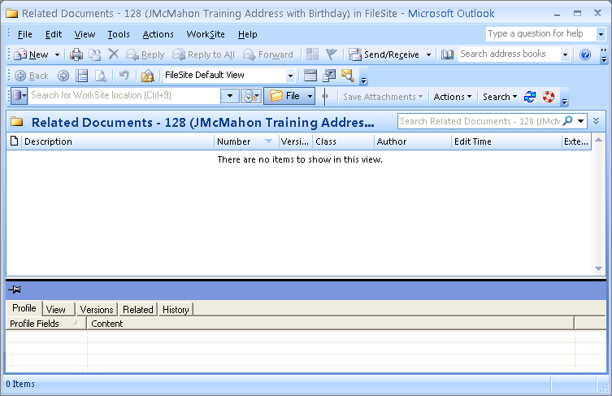Screen dimensions: 612x396
Task: Open the Actions toolbar dropdown
Action: [453, 97]
